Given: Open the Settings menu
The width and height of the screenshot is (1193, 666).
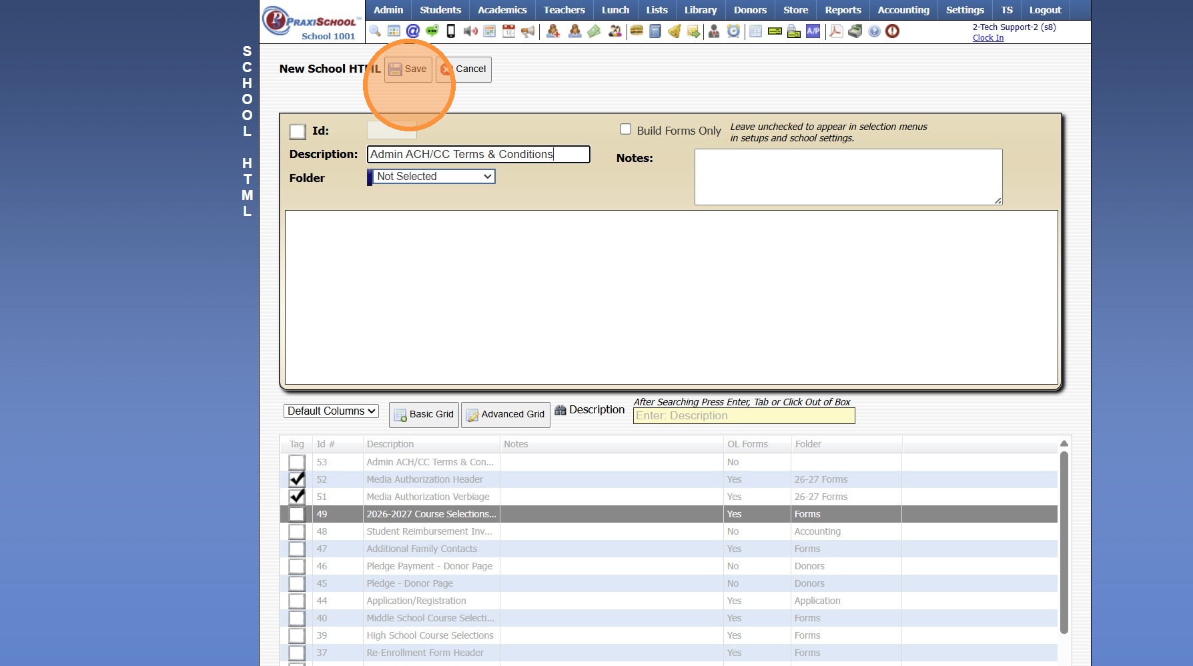Looking at the screenshot, I should click(965, 10).
